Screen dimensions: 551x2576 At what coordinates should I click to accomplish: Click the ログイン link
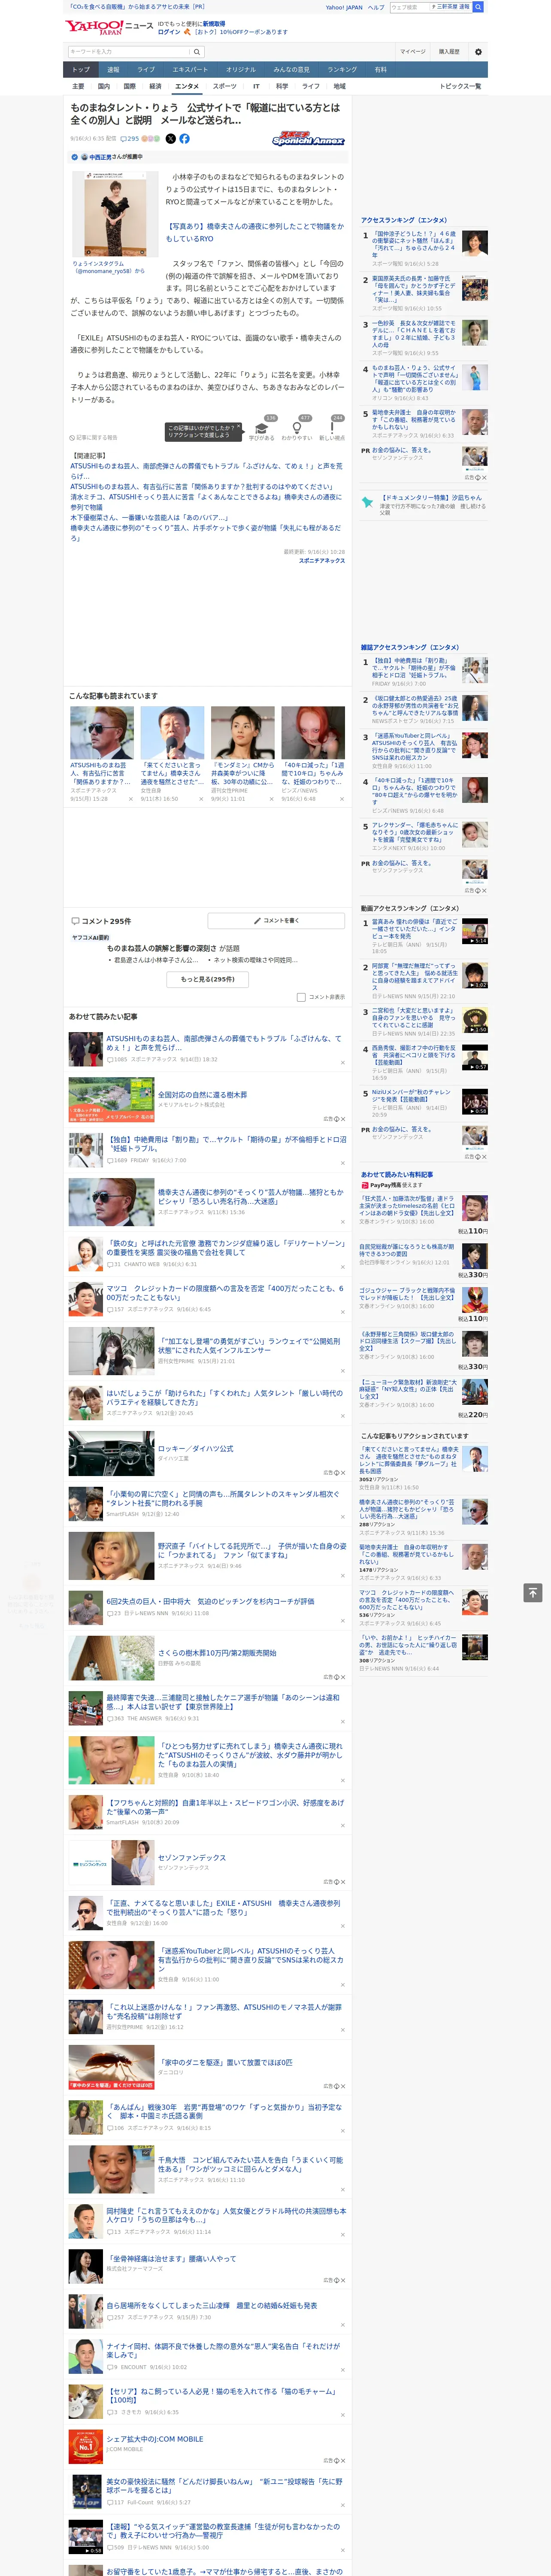[169, 32]
